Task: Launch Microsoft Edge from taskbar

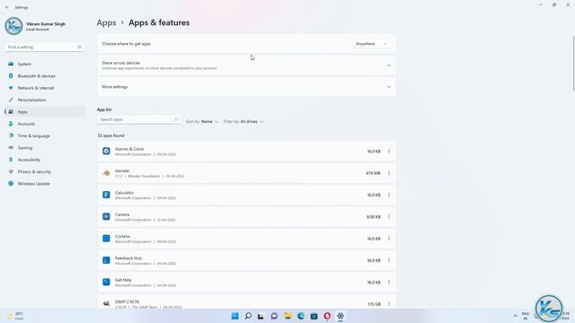Action: point(301,316)
